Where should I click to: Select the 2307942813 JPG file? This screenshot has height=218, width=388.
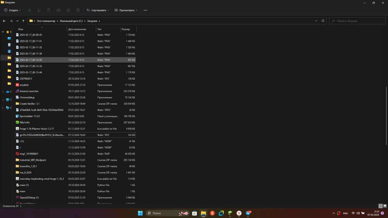[75, 79]
